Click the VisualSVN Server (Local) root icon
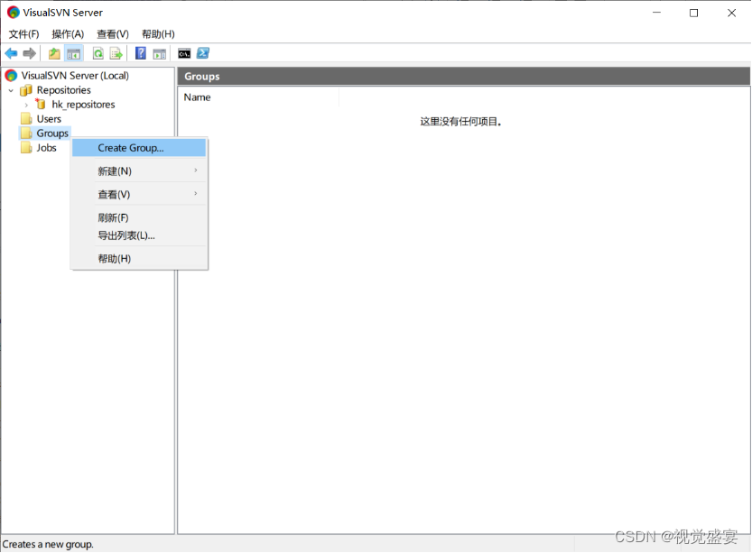The image size is (752, 553). [x=11, y=75]
